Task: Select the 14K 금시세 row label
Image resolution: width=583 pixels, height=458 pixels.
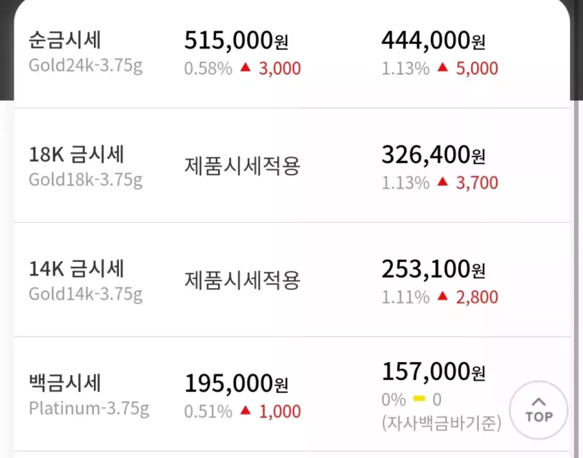Action: [76, 268]
